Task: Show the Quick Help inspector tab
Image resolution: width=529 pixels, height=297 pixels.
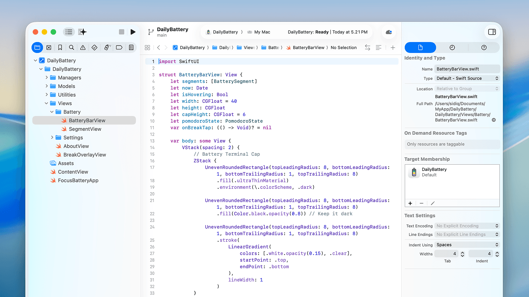Action: tap(484, 47)
